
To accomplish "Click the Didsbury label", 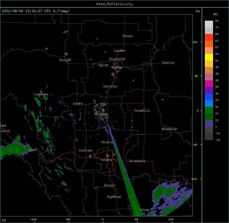I will tap(102, 114).
